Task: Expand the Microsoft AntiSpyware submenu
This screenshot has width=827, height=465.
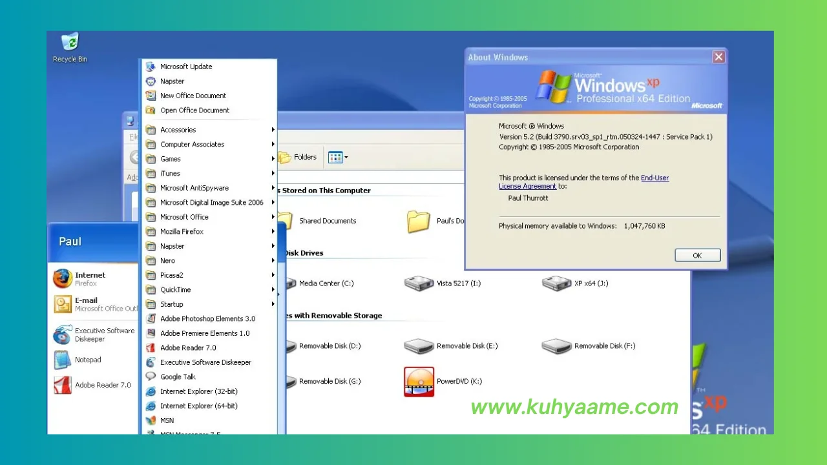Action: [x=210, y=188]
